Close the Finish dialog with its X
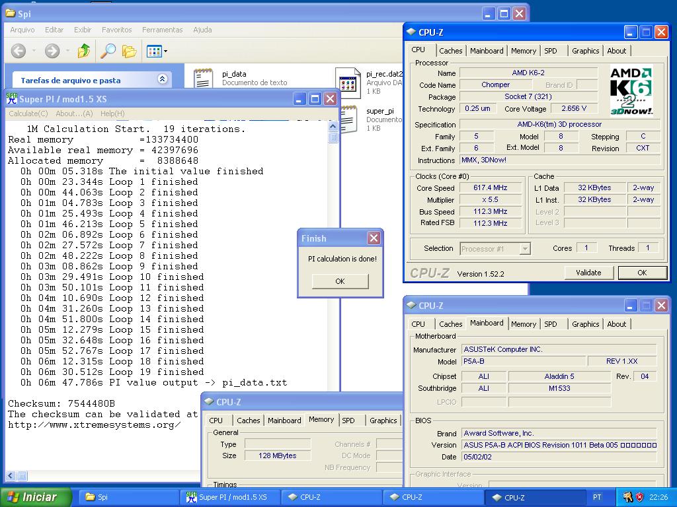Image resolution: width=677 pixels, height=507 pixels. point(374,238)
